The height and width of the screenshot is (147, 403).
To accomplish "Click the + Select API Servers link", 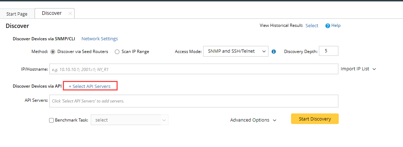I will click(90, 86).
